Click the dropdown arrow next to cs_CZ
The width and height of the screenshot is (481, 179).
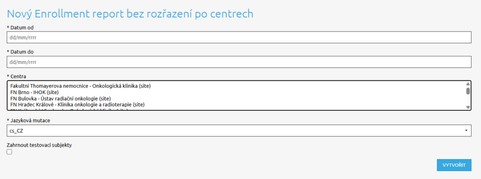pyautogui.click(x=466, y=131)
